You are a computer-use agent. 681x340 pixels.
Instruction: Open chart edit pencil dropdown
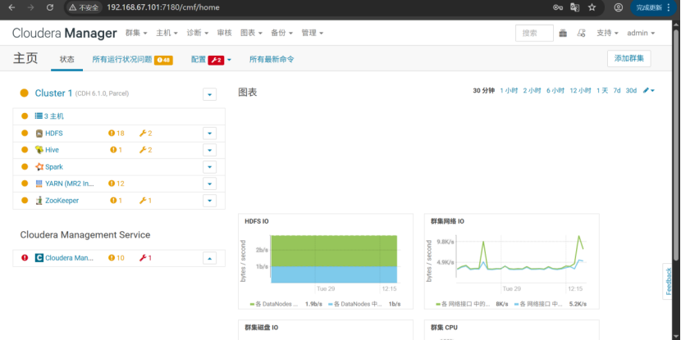(x=649, y=90)
